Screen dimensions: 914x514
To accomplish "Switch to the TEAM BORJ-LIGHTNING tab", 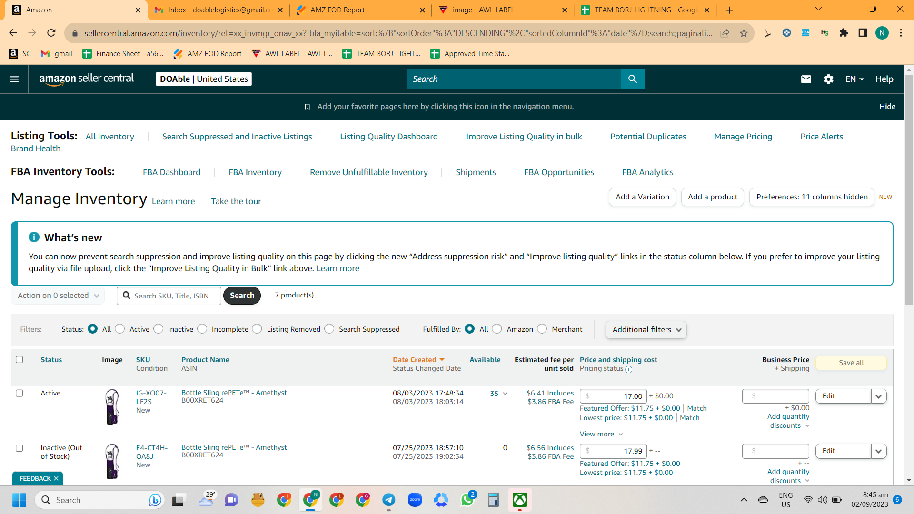I will [645, 10].
